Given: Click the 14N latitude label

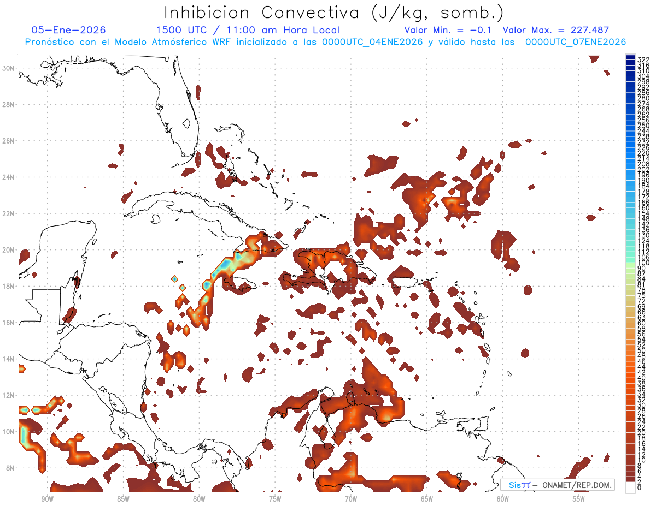Looking at the screenshot, I should coord(8,359).
